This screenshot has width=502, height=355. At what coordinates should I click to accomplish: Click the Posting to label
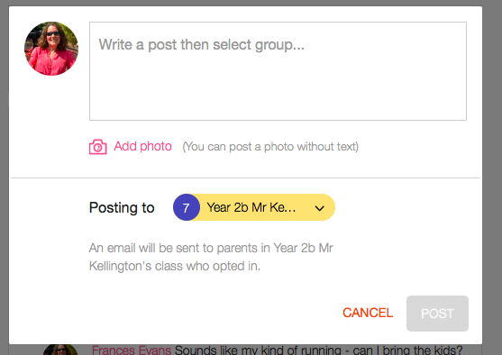click(122, 207)
